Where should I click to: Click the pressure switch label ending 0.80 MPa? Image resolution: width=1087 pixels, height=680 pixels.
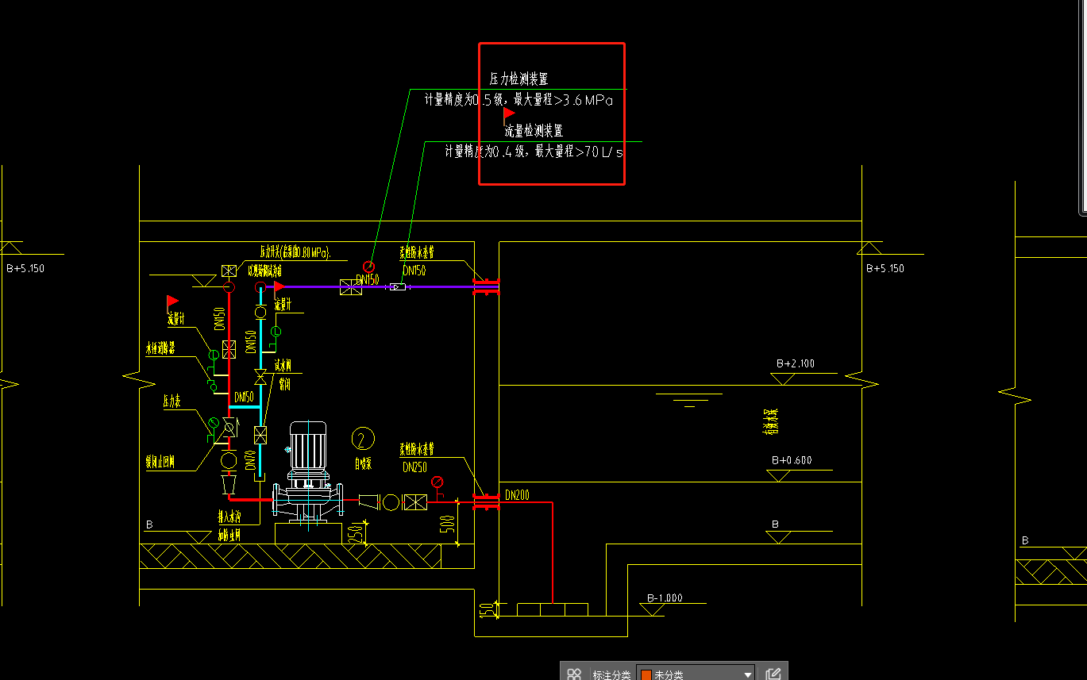tap(295, 252)
